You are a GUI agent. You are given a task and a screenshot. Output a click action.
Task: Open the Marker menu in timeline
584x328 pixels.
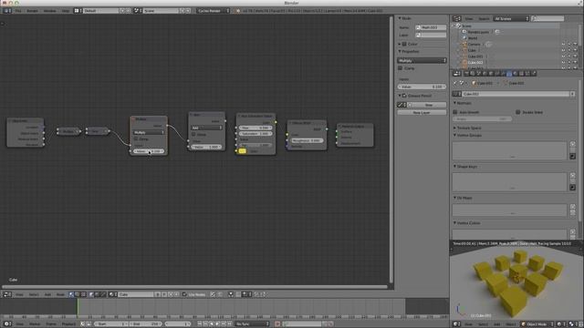[35, 324]
